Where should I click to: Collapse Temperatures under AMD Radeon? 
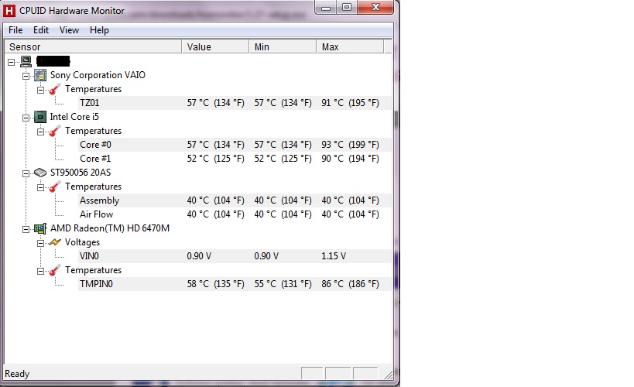point(40,271)
